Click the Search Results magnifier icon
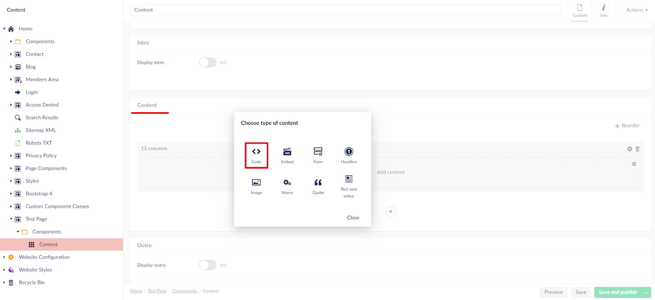 pyautogui.click(x=18, y=117)
